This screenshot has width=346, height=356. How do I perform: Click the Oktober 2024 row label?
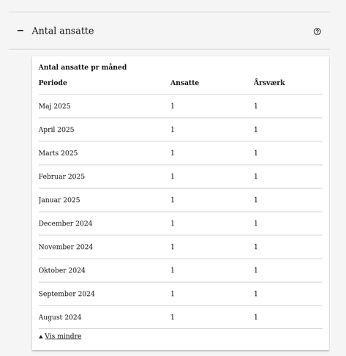tap(61, 270)
